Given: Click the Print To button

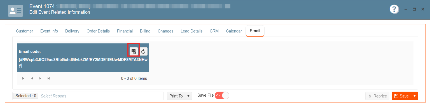Looking at the screenshot, I should (x=176, y=96).
